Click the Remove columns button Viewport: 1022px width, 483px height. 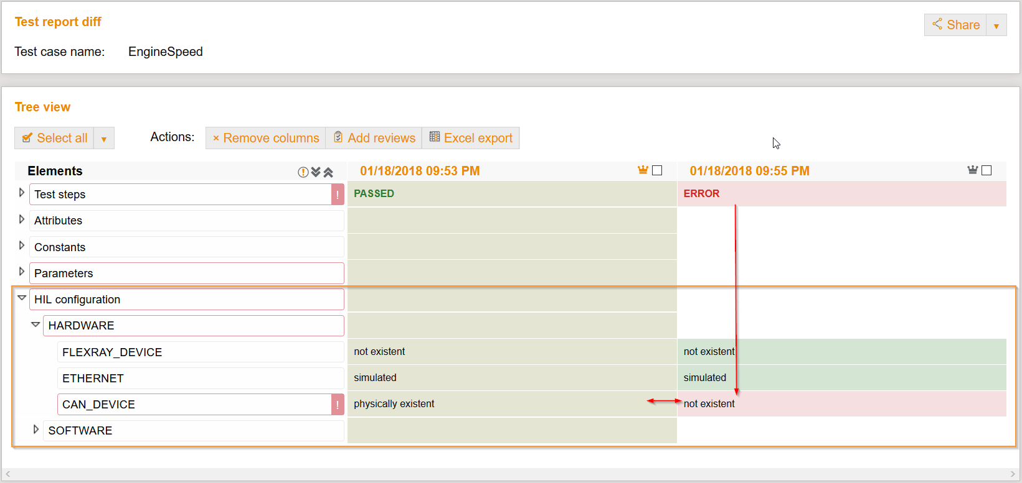266,138
